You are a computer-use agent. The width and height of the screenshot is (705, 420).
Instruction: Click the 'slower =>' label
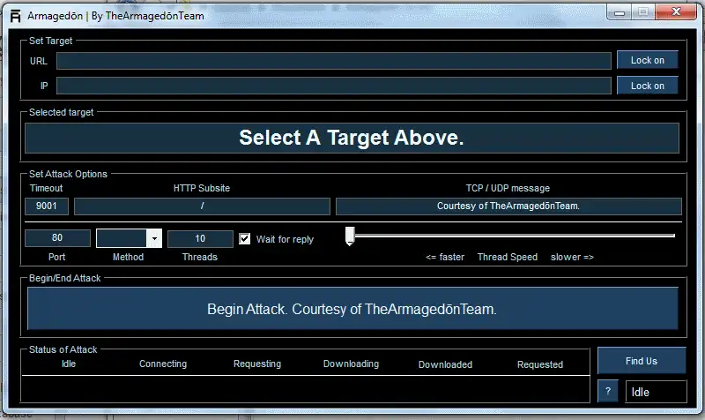click(572, 257)
